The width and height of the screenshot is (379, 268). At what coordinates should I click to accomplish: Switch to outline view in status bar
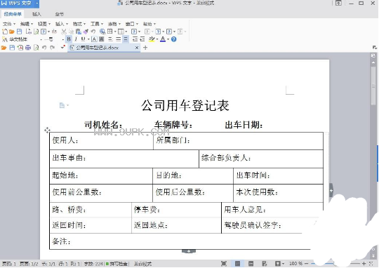pyautogui.click(x=251, y=263)
